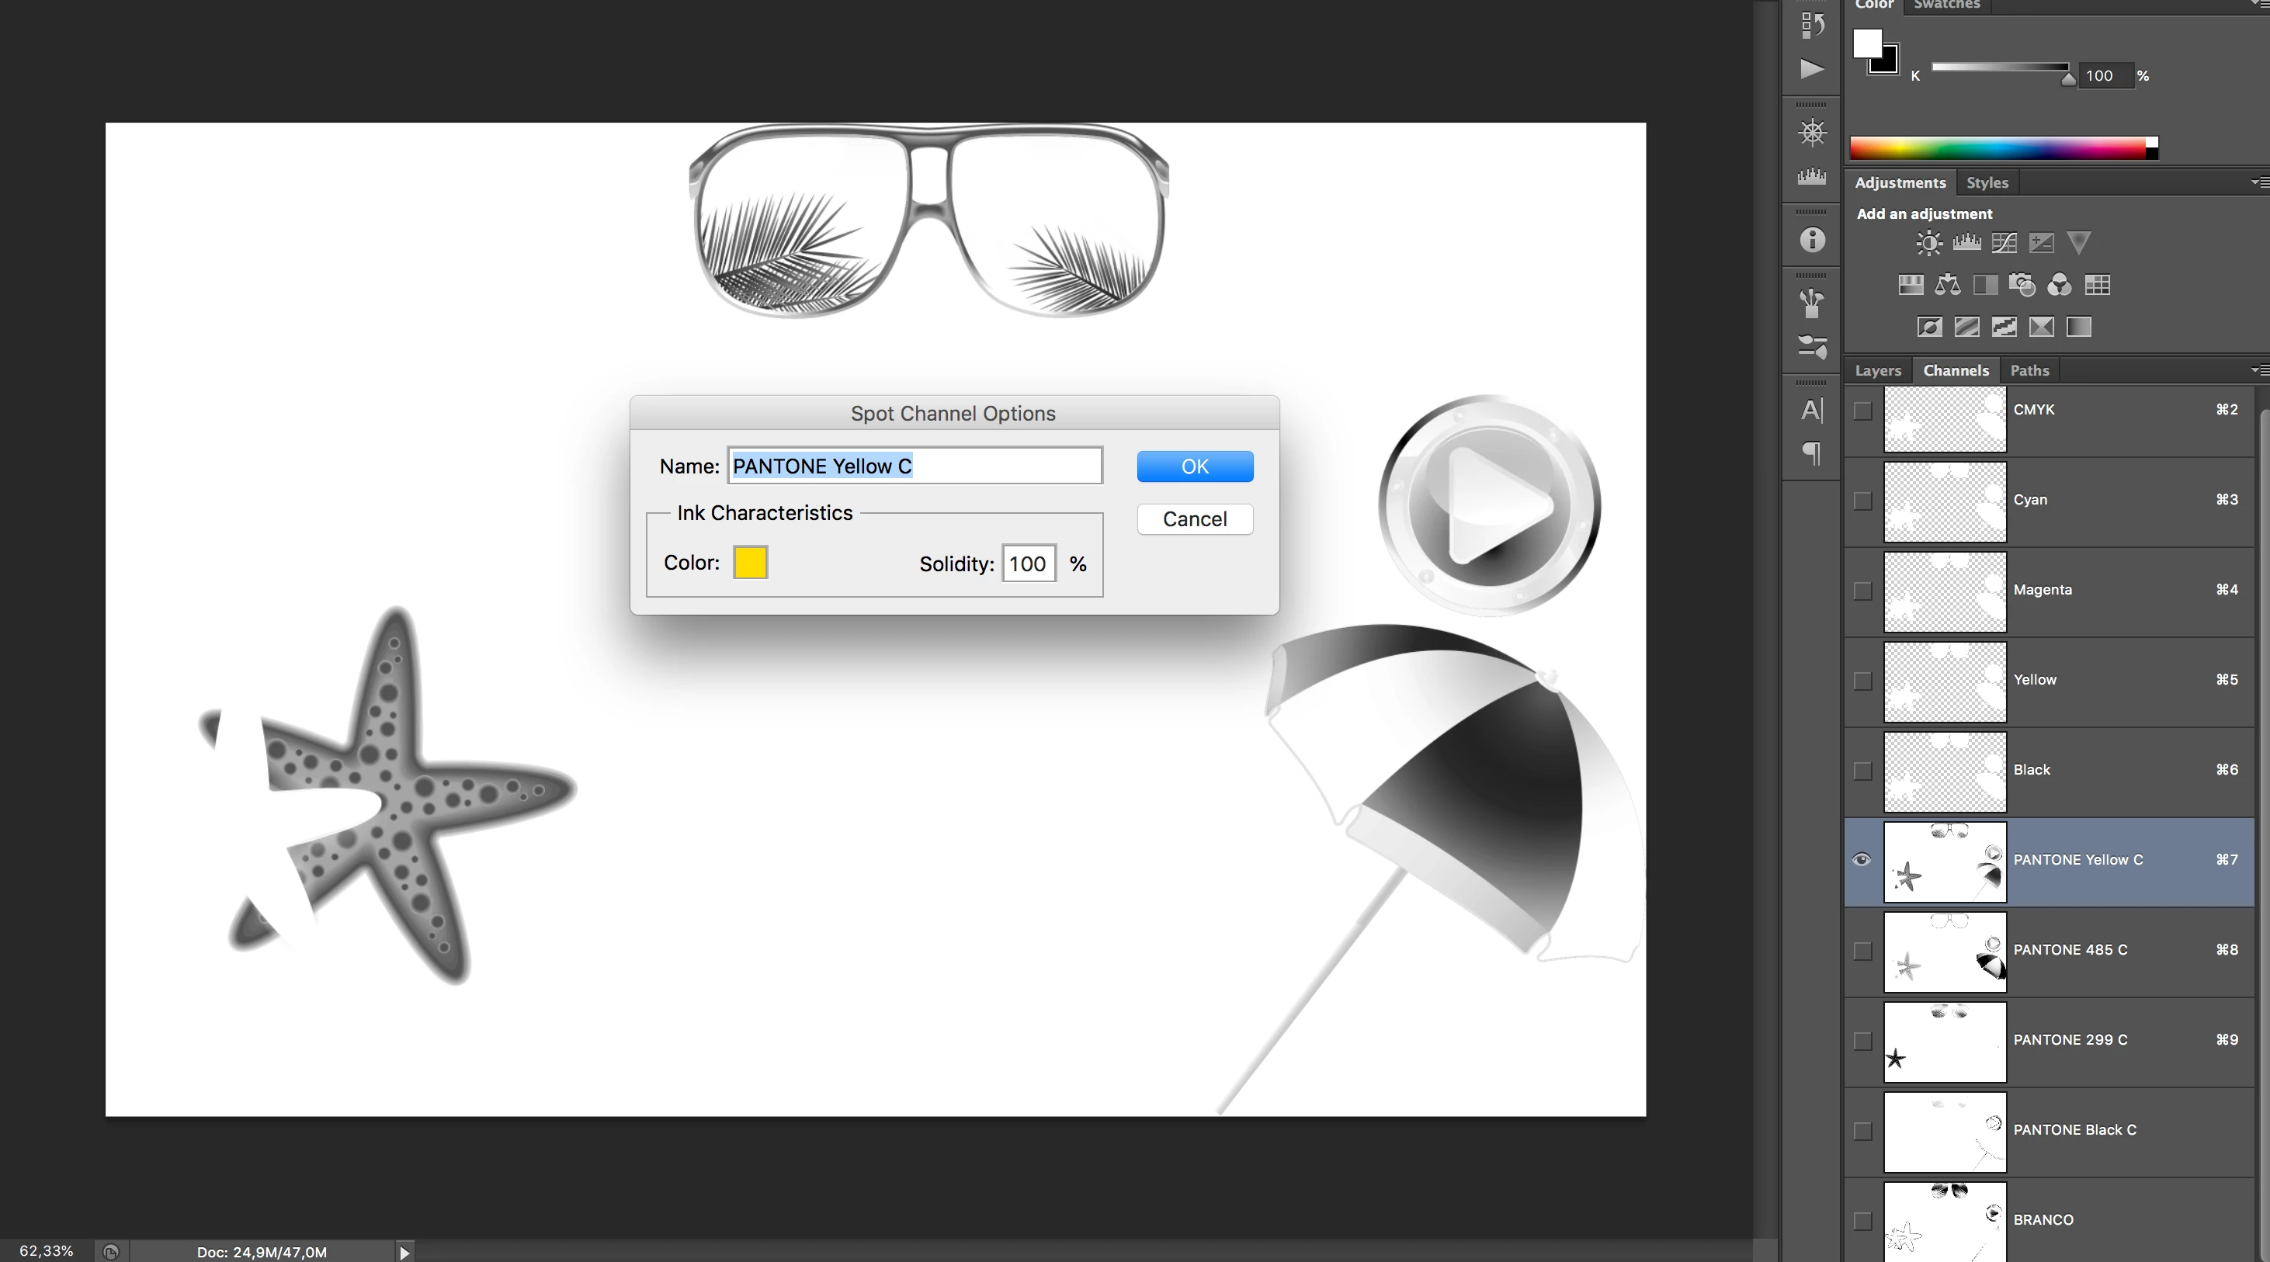The image size is (2270, 1262).
Task: Switch to the Styles tab
Action: tap(1987, 182)
